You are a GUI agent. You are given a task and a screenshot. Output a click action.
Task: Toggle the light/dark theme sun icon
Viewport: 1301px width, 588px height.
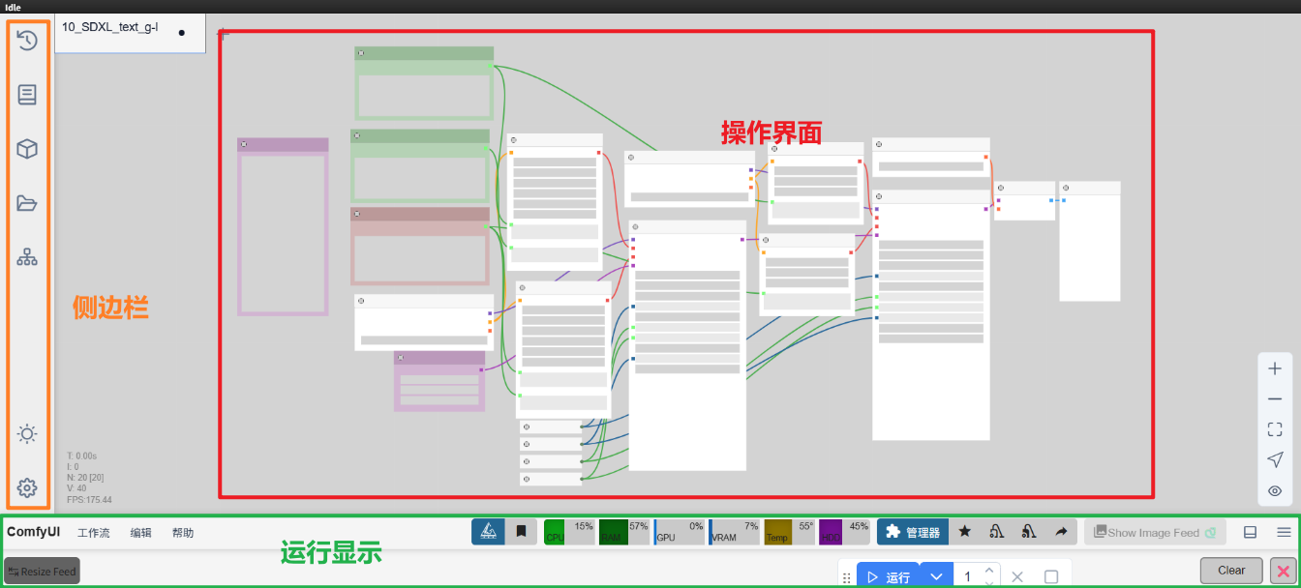27,433
